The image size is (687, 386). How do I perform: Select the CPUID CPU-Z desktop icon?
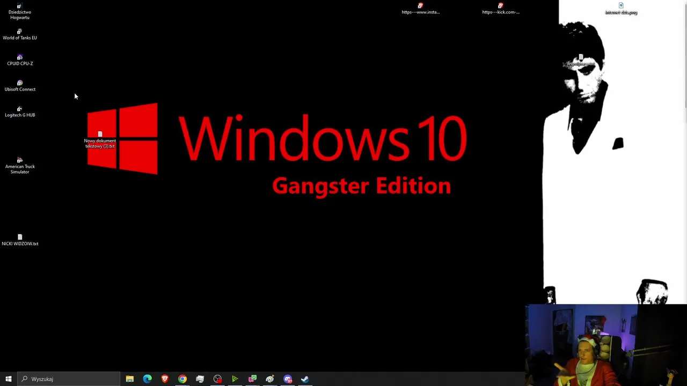point(20,60)
